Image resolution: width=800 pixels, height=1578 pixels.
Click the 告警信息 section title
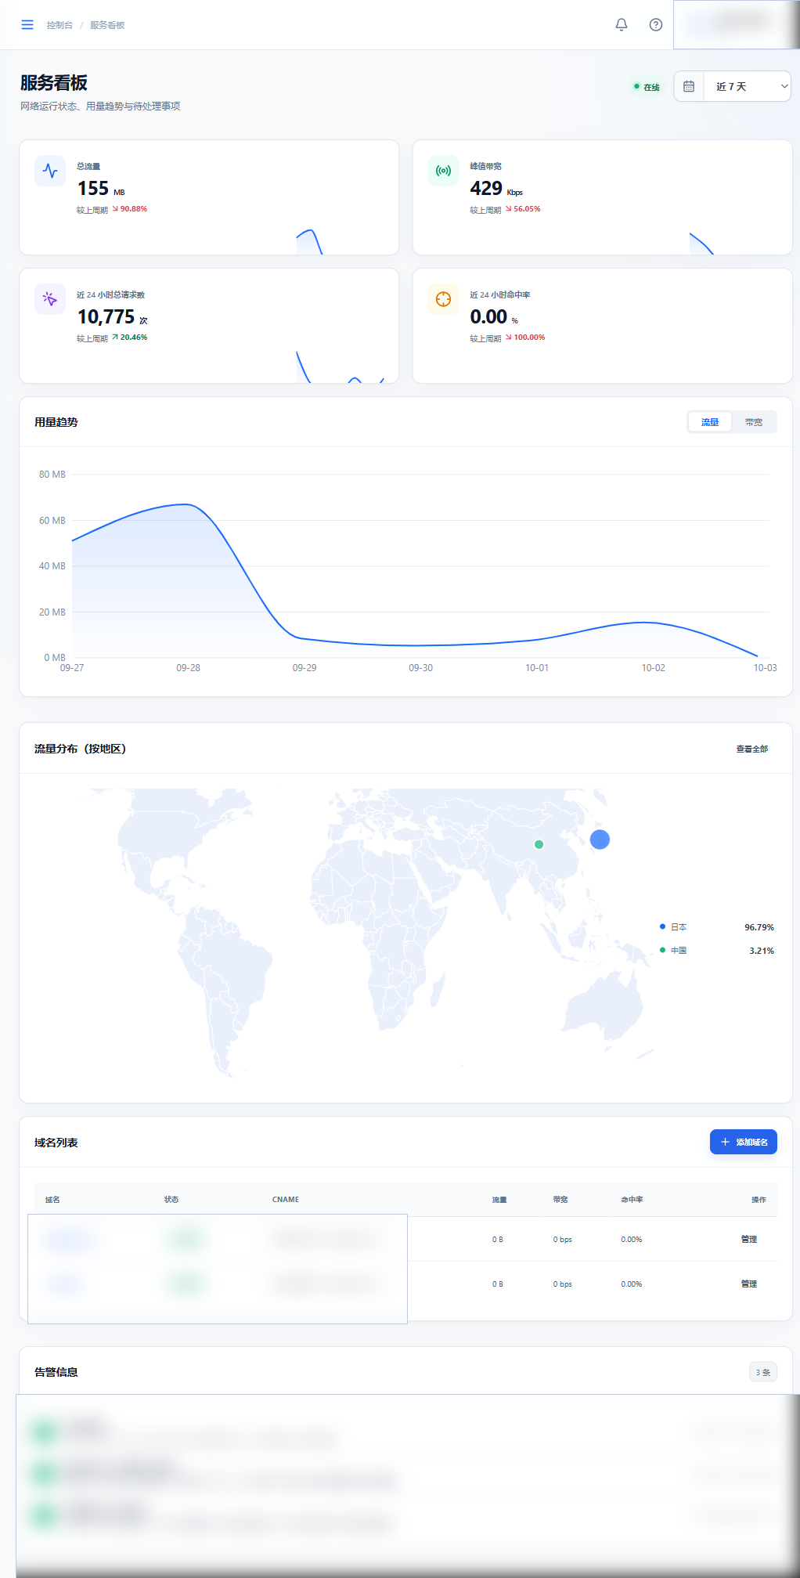coord(56,1372)
